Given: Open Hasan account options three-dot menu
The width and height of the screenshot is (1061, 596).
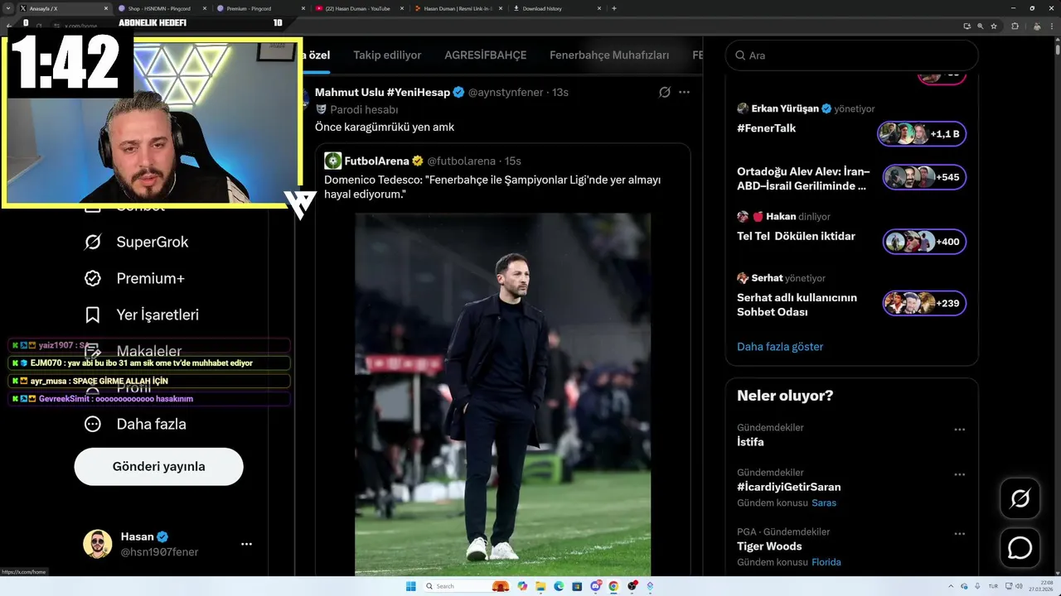Looking at the screenshot, I should [246, 544].
